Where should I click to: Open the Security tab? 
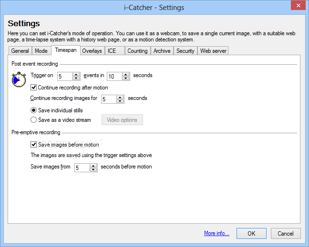(x=185, y=51)
